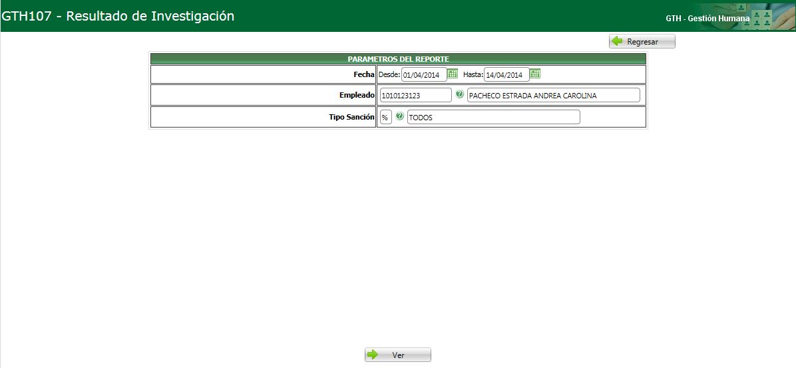Click the Tipo Sanción code field %
Viewport: 796px width, 368px height.
click(x=386, y=118)
